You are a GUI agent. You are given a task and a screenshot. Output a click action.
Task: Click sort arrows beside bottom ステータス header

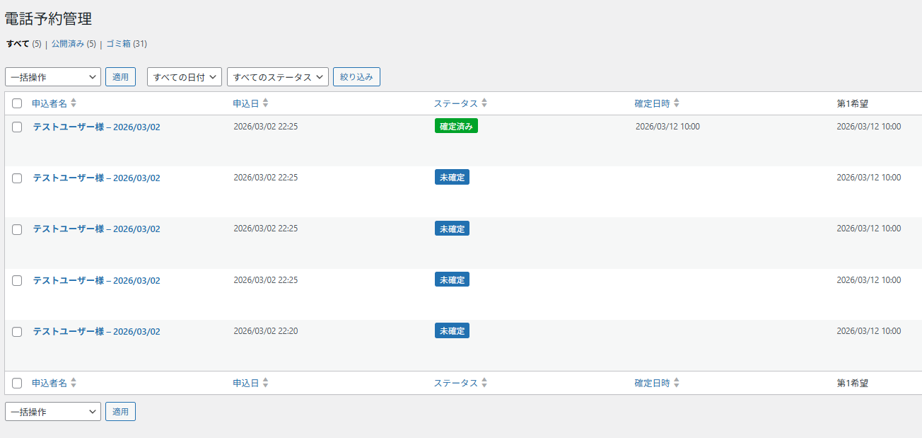[484, 383]
